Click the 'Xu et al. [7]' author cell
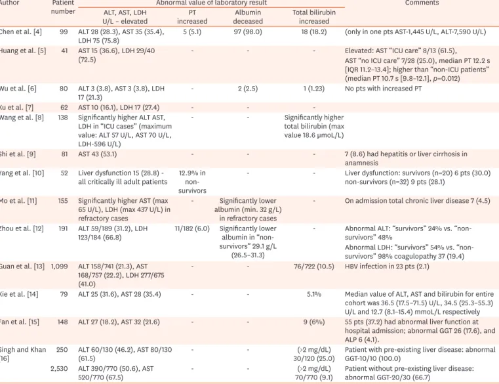The height and width of the screenshot is (384, 499). (16, 108)
